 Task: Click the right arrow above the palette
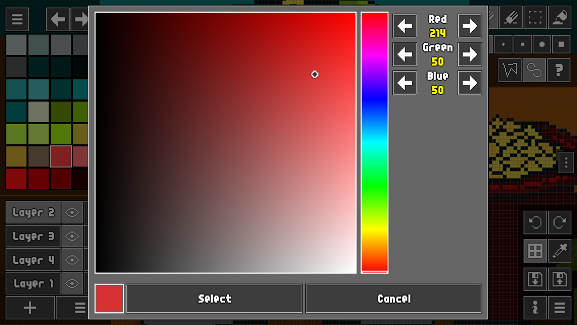[80, 19]
